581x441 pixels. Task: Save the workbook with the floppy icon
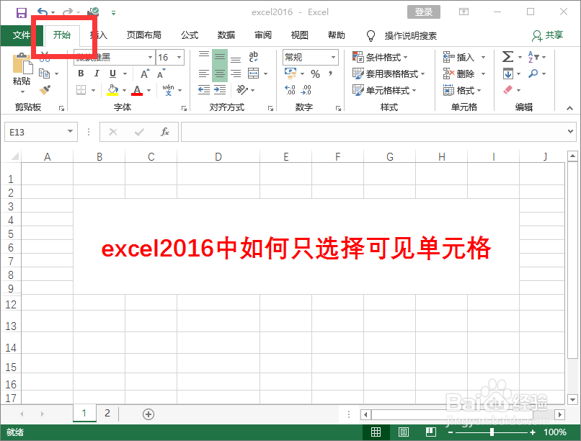pyautogui.click(x=22, y=12)
